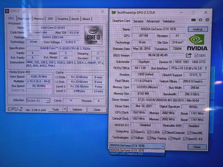
Task: Click the Bus Speed value 99.78 MHz
Action: click(39, 86)
